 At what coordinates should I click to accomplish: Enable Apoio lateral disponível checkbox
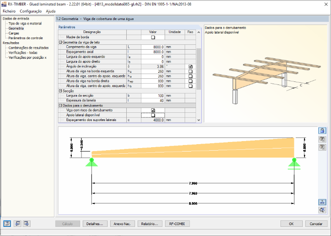coord(153,115)
